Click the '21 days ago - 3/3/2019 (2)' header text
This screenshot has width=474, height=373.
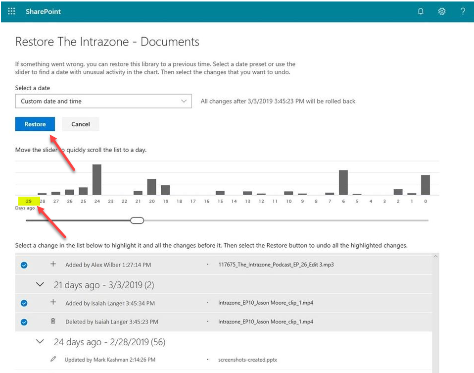point(104,285)
